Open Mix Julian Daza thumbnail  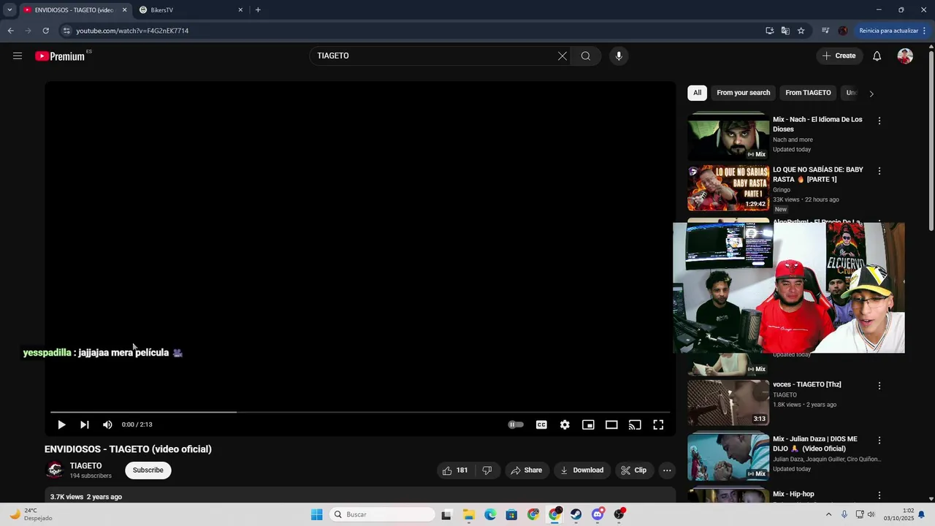point(728,457)
